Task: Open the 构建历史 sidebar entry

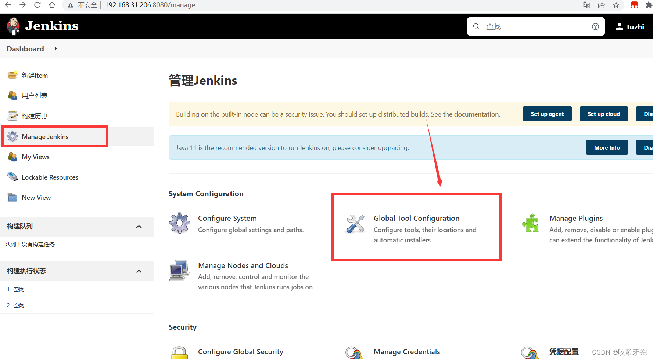Action: click(x=35, y=116)
